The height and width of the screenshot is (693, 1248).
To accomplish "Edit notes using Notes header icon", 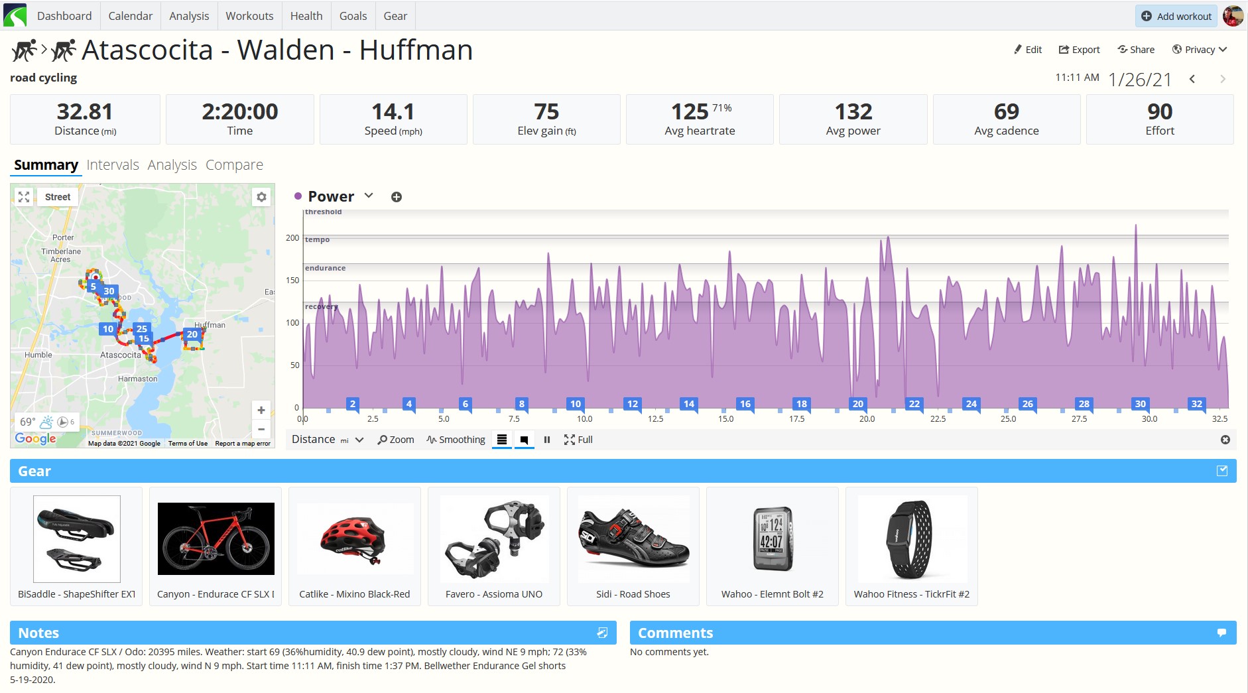I will coord(602,633).
